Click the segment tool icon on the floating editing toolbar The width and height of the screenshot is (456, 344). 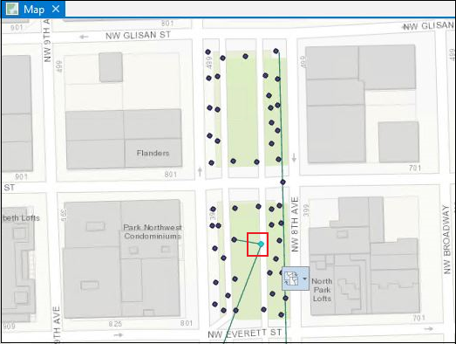pos(291,279)
